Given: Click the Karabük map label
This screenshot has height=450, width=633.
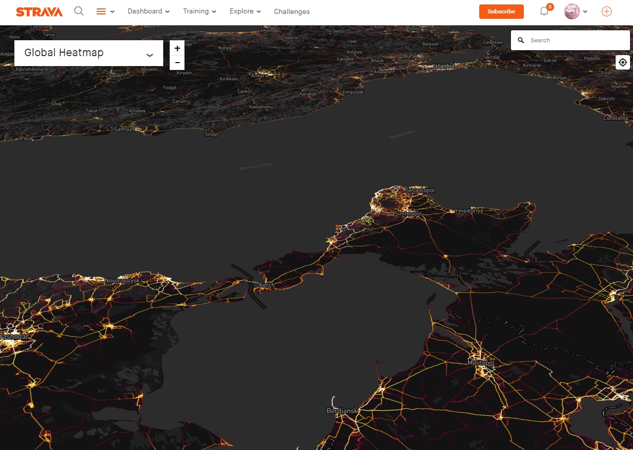Looking at the screenshot, I should point(308,94).
